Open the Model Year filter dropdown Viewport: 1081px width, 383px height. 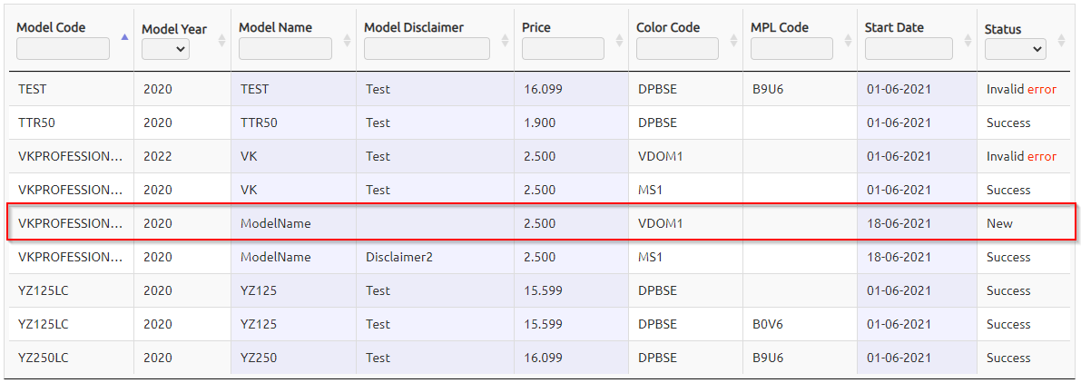click(165, 49)
